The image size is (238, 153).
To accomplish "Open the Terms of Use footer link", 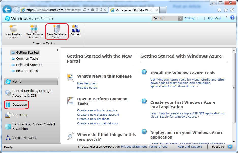I will coord(158,147).
